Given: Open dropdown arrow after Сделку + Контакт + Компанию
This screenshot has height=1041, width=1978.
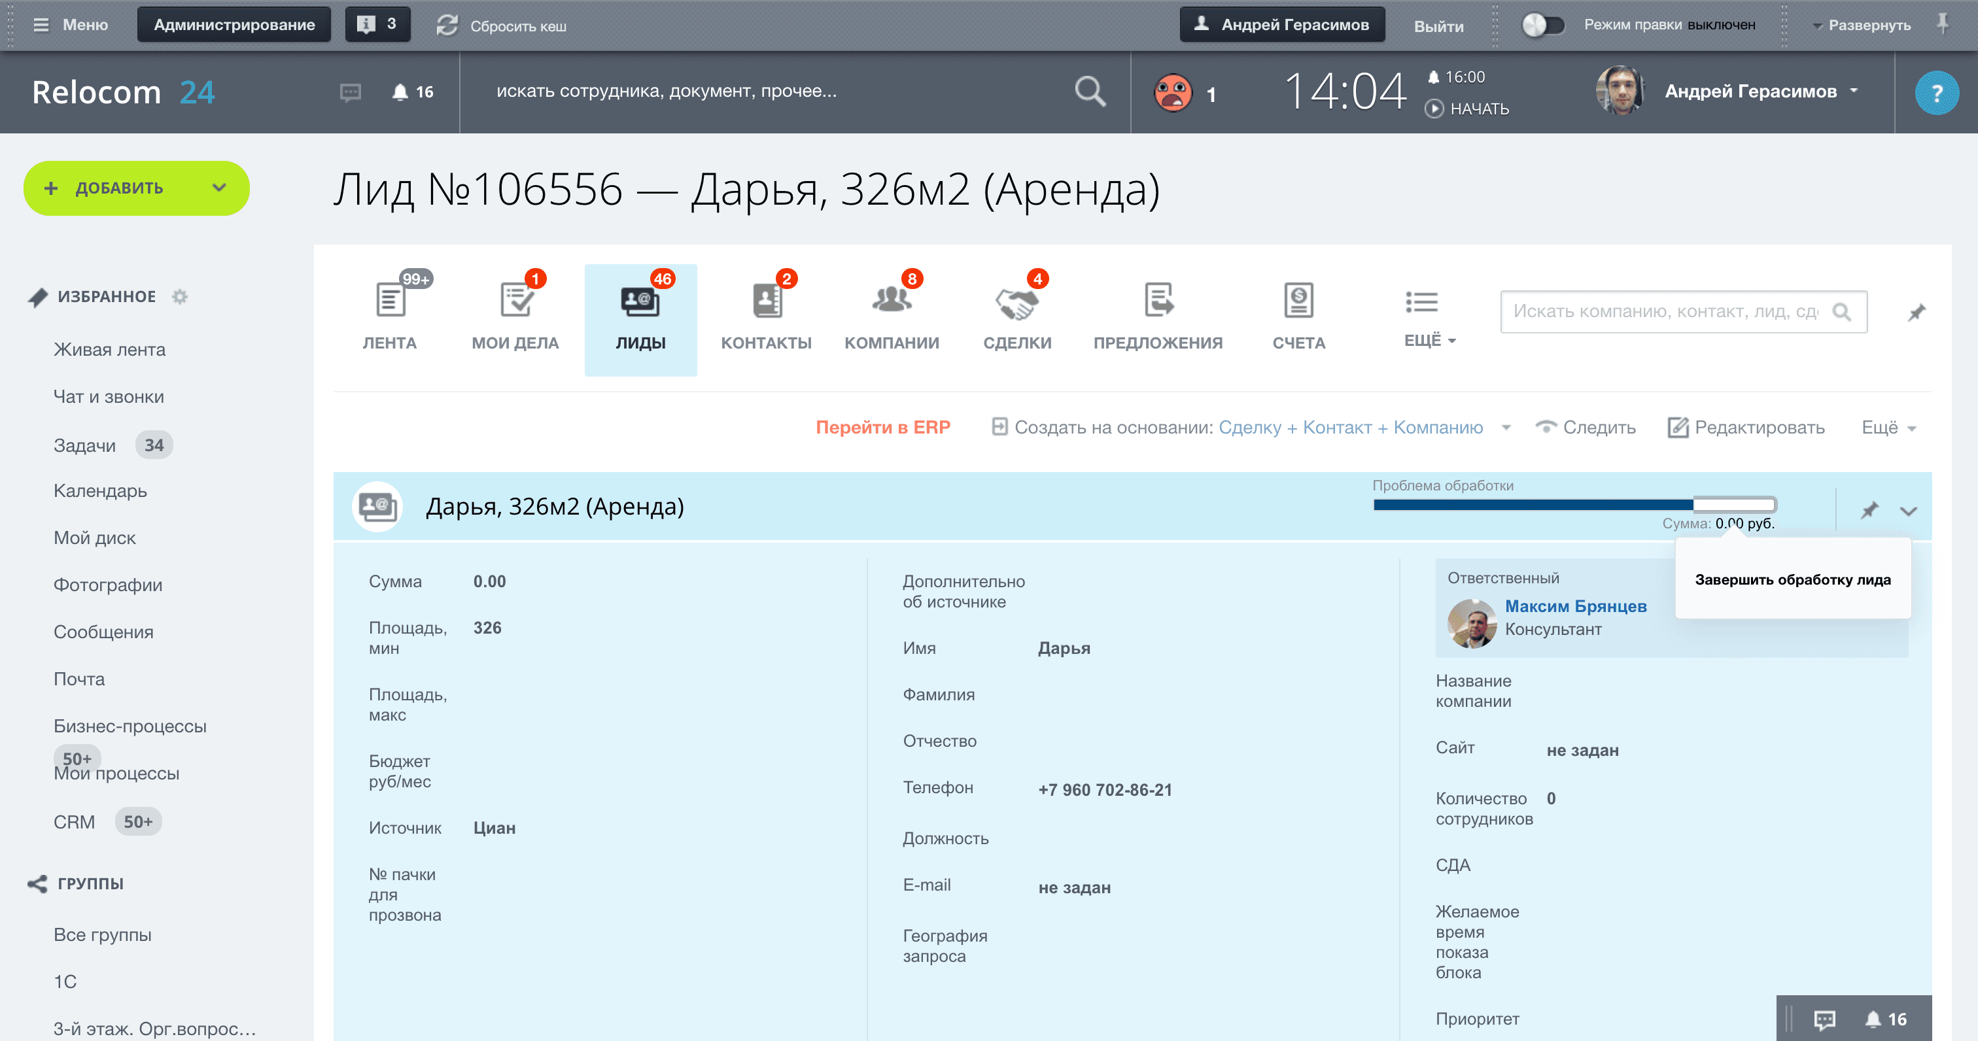Looking at the screenshot, I should coord(1506,428).
